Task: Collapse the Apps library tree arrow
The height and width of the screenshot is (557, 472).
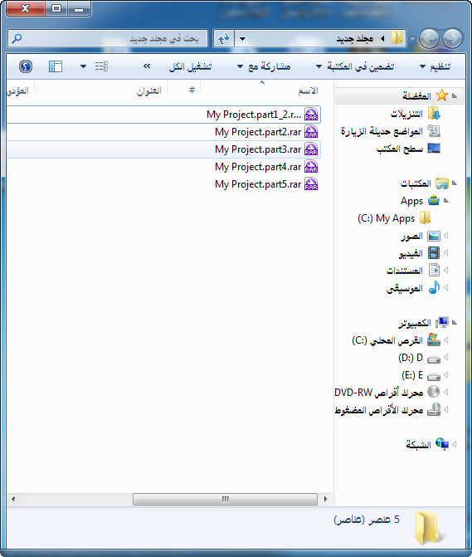Action: (446, 201)
